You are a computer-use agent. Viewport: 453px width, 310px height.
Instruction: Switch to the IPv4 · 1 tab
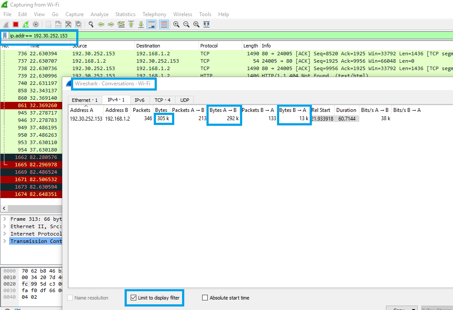pyautogui.click(x=116, y=100)
